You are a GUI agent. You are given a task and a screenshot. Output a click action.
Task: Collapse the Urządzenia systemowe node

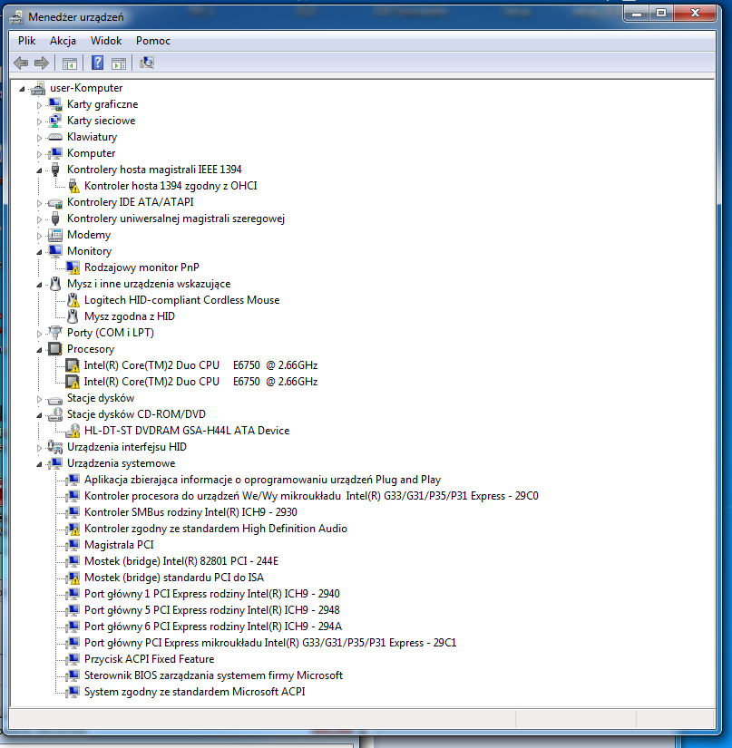click(x=39, y=464)
